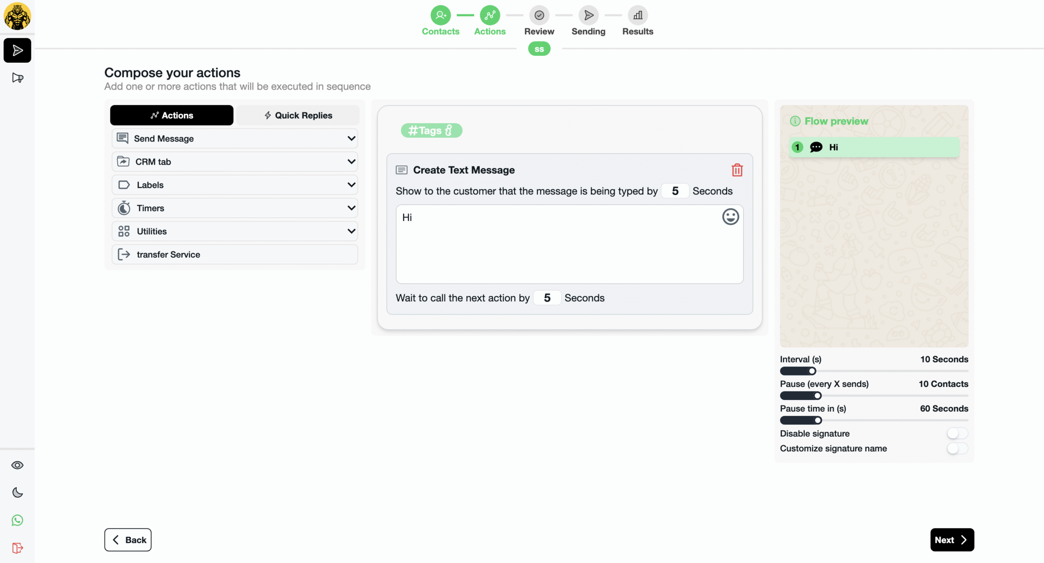Click the Results step chart icon

point(637,15)
